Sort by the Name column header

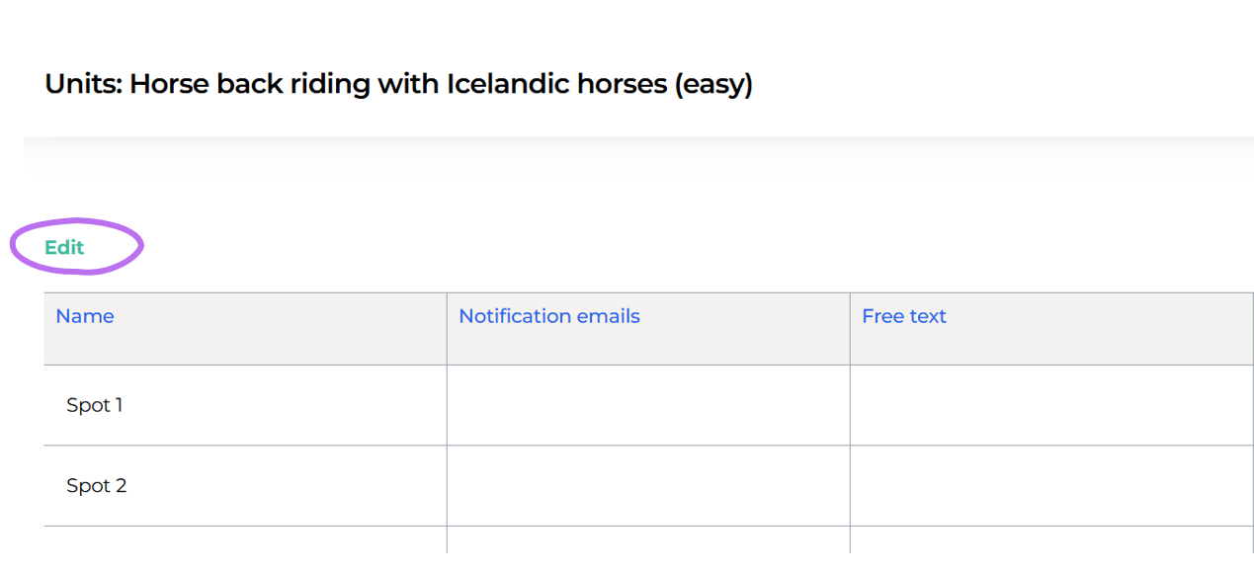[x=85, y=316]
